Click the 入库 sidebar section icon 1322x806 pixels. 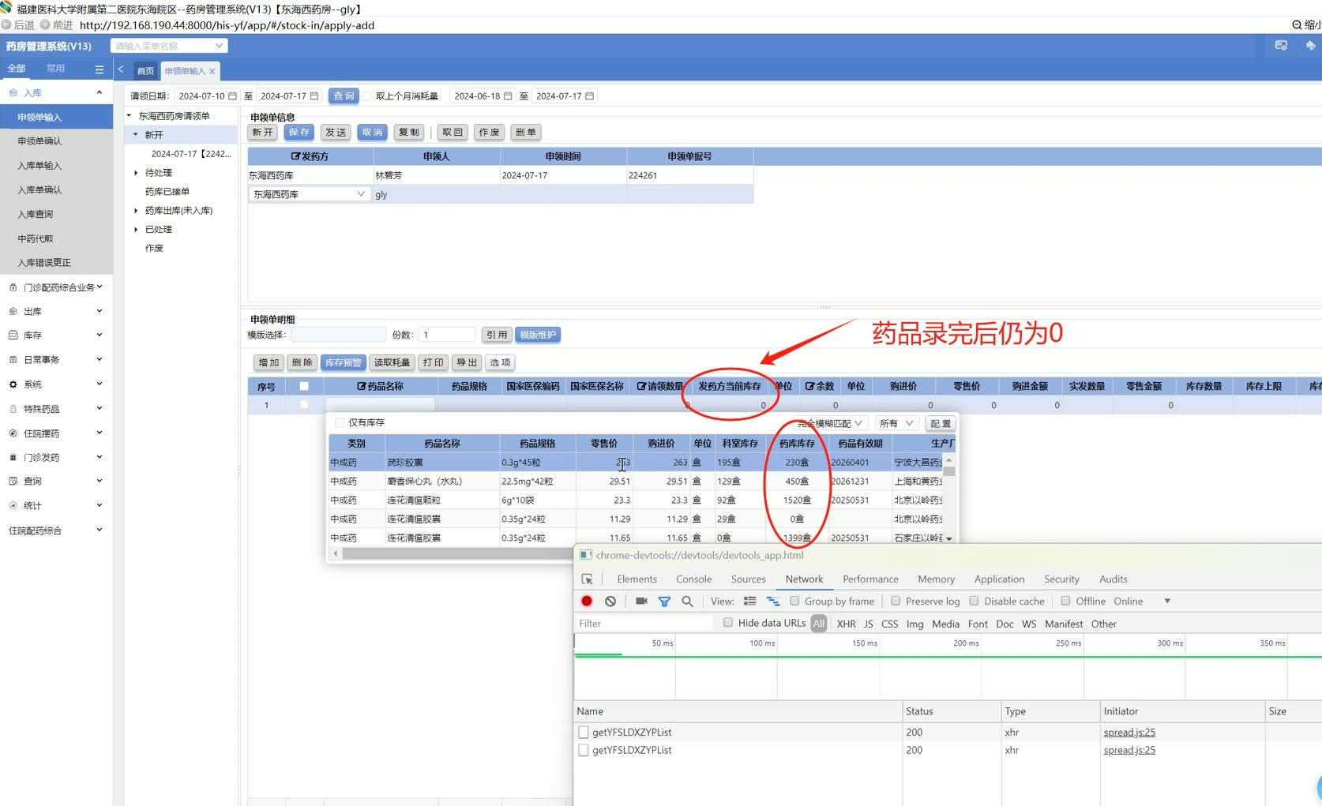pos(13,93)
